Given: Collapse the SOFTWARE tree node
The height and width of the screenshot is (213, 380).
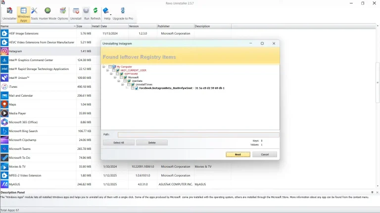Looking at the screenshot, I should coord(111,74).
